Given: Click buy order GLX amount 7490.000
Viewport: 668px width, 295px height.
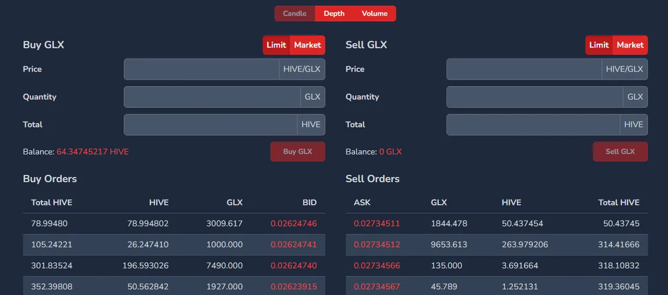Looking at the screenshot, I should click(x=224, y=266).
